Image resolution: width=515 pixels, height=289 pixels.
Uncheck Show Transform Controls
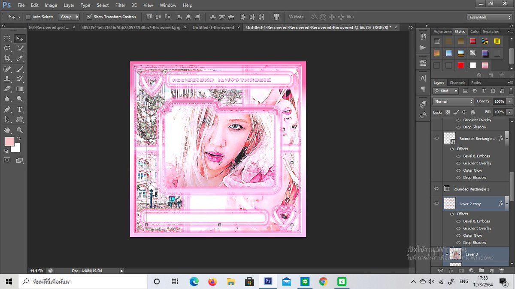click(x=89, y=17)
